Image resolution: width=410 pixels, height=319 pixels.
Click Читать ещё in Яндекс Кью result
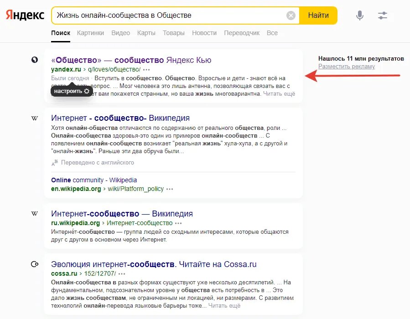(279, 94)
